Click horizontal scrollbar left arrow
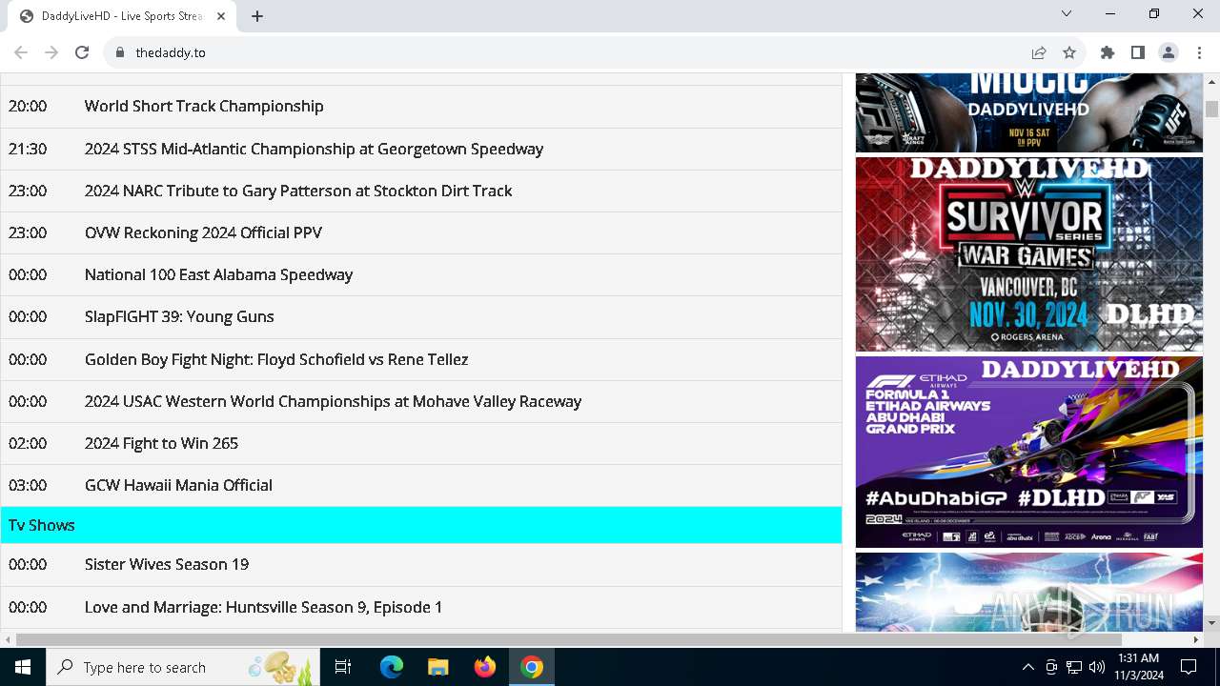 pyautogui.click(x=8, y=639)
